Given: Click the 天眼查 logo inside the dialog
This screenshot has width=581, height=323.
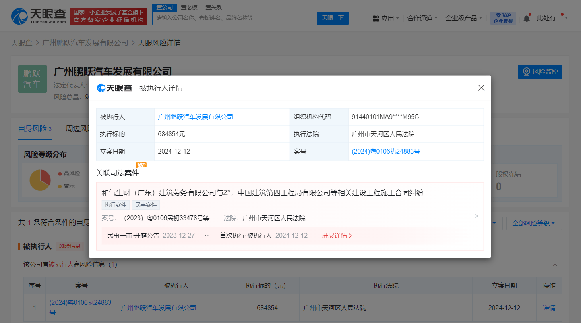Looking at the screenshot, I should [x=114, y=88].
